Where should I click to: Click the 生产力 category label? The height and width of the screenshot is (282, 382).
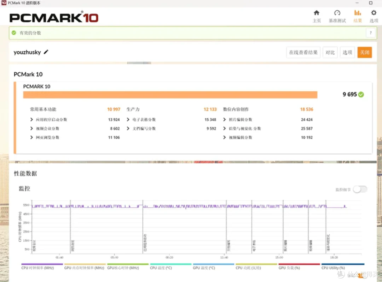point(133,109)
